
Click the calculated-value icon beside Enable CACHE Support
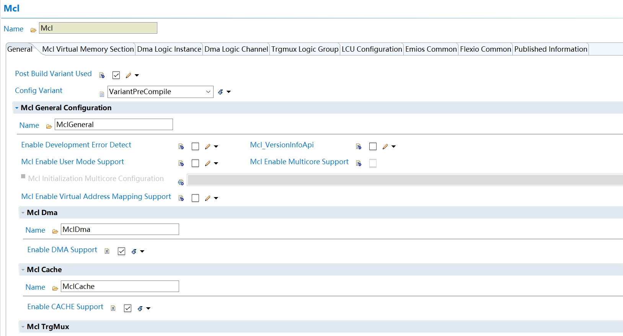point(140,308)
